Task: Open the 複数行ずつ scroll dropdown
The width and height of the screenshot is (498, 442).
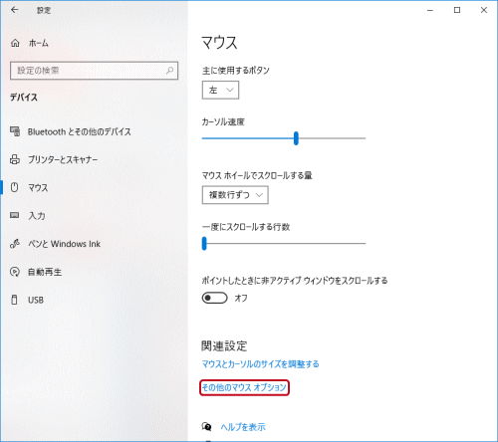Action: click(x=235, y=195)
